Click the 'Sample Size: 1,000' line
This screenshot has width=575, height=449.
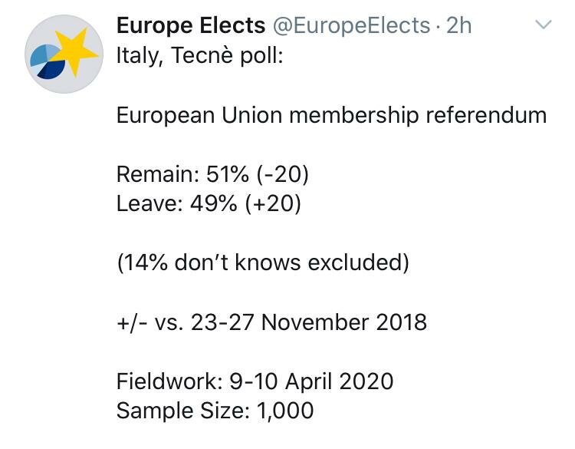click(x=215, y=411)
